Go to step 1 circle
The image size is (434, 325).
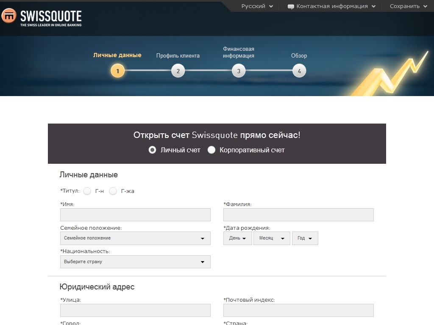coord(117,71)
